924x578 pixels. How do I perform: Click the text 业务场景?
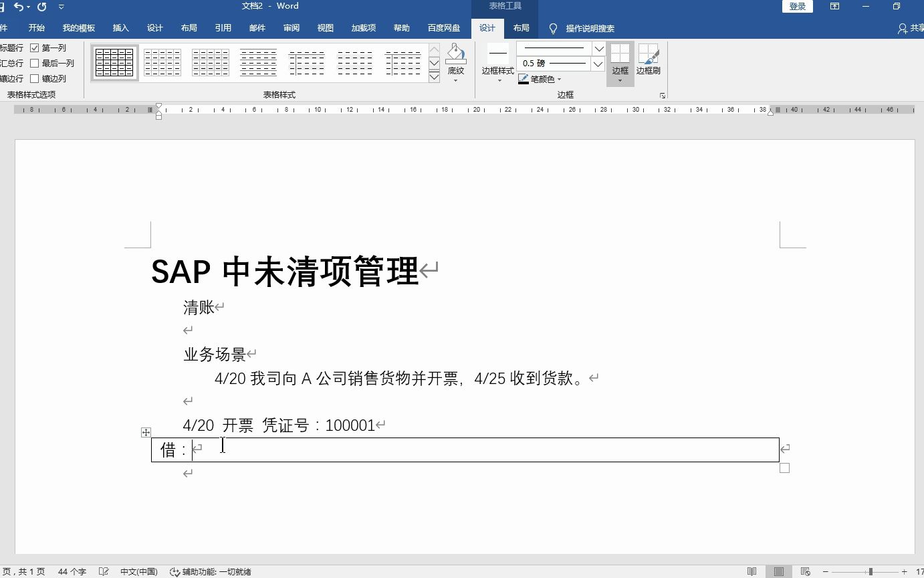215,355
